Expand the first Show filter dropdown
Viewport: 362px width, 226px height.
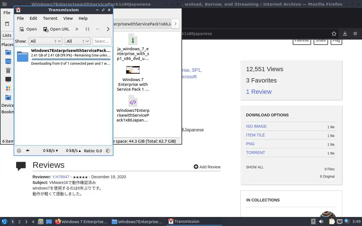(x=45, y=41)
